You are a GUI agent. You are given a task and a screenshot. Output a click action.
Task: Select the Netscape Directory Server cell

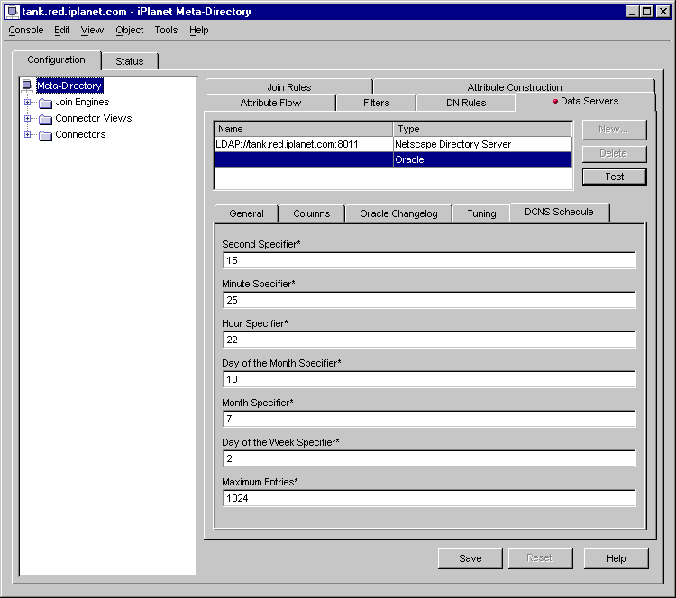(x=482, y=144)
